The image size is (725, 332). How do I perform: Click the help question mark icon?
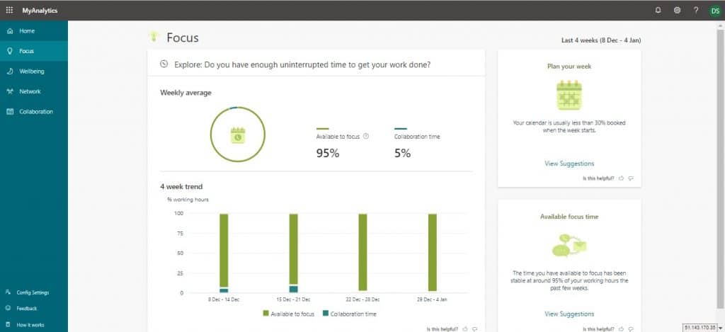(x=696, y=10)
